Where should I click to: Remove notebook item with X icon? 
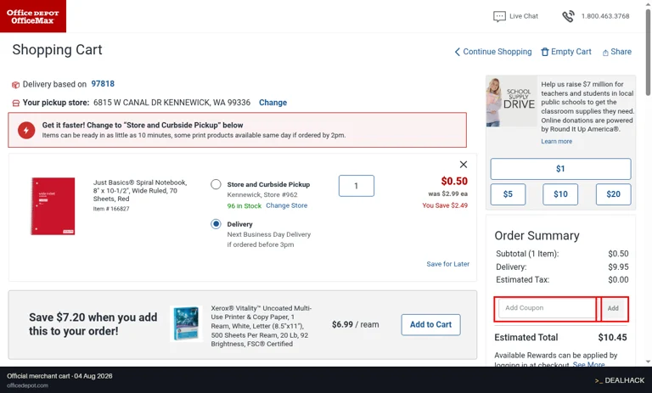click(x=464, y=165)
